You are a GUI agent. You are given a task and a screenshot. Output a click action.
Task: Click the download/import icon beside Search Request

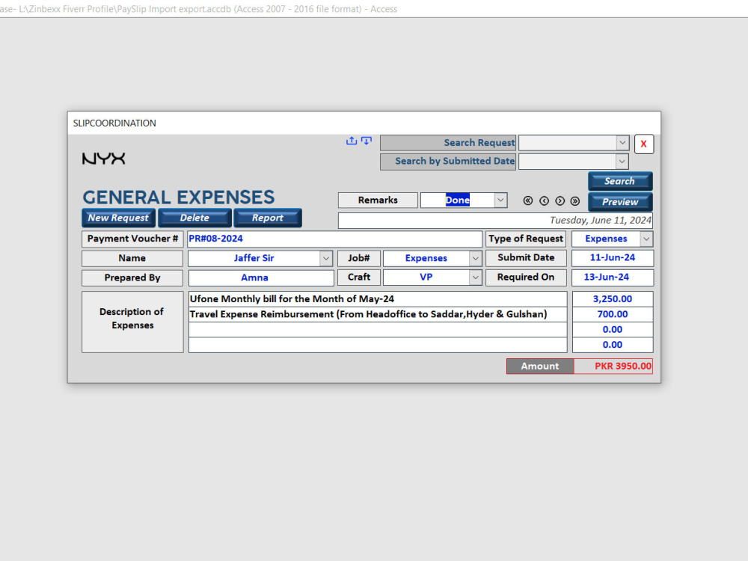[x=367, y=141]
